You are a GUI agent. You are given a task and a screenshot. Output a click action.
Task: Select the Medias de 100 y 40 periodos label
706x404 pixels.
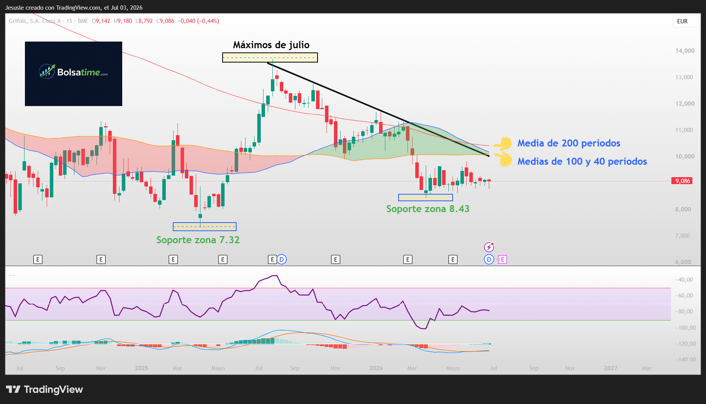582,162
